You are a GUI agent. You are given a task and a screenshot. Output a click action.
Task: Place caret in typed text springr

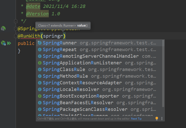pos(53,36)
